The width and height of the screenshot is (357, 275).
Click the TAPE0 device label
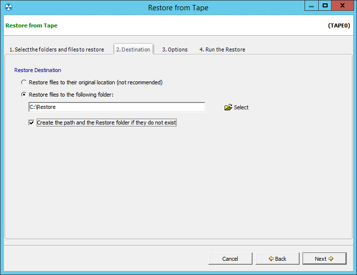339,25
